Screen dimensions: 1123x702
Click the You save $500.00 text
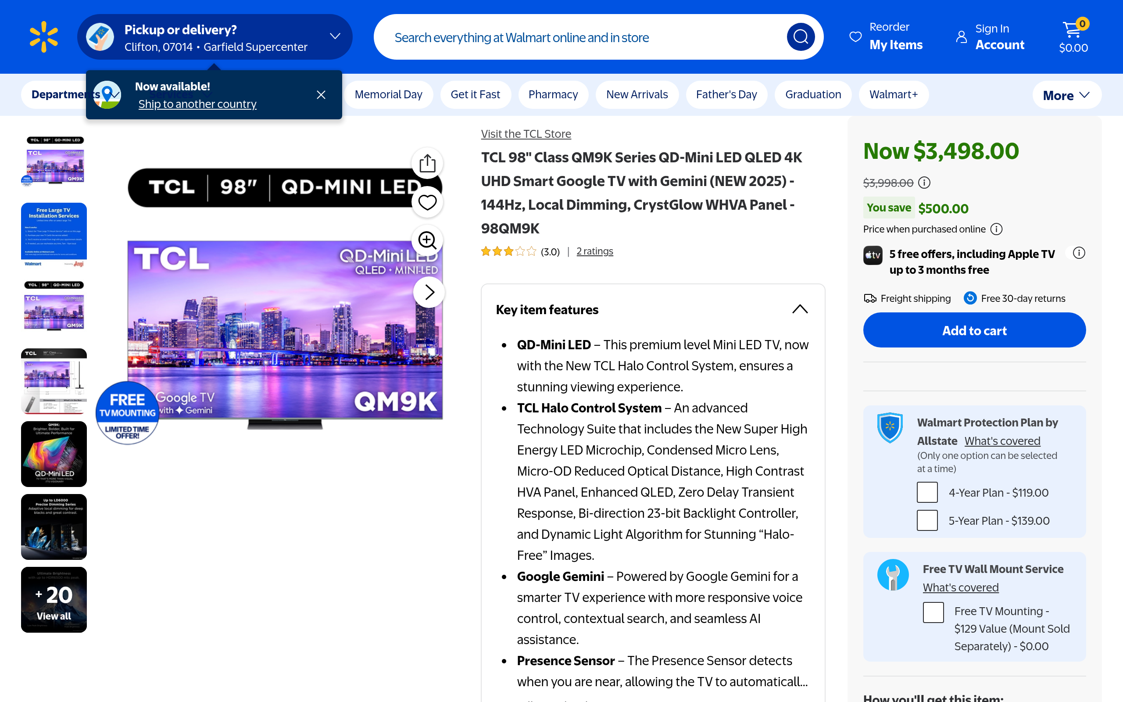pos(916,208)
